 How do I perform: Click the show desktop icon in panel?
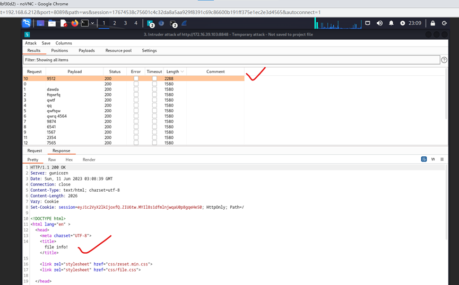click(x=40, y=23)
